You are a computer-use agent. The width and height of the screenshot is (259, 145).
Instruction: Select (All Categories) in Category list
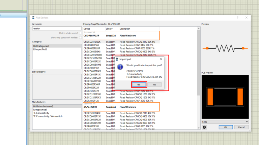pyautogui.click(x=57, y=46)
